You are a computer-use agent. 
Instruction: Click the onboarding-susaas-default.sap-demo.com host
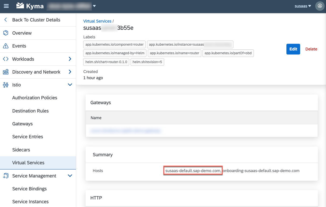click(261, 171)
